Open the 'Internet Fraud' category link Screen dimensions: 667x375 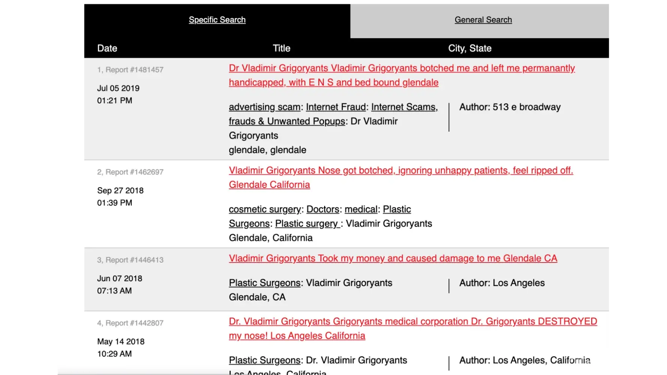coord(336,107)
